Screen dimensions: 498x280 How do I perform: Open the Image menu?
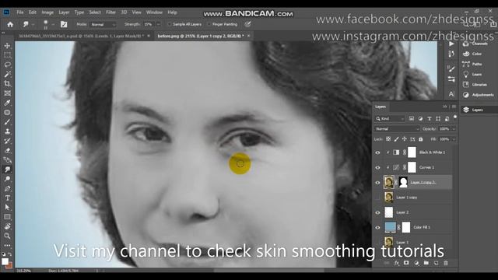pos(47,12)
